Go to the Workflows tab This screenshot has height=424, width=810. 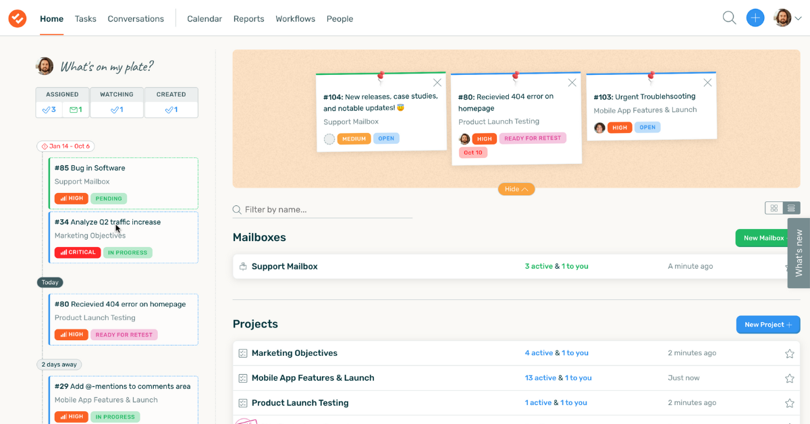(295, 19)
